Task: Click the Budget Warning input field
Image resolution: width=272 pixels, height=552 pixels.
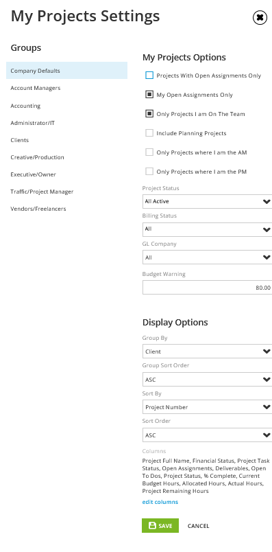Action: click(207, 287)
